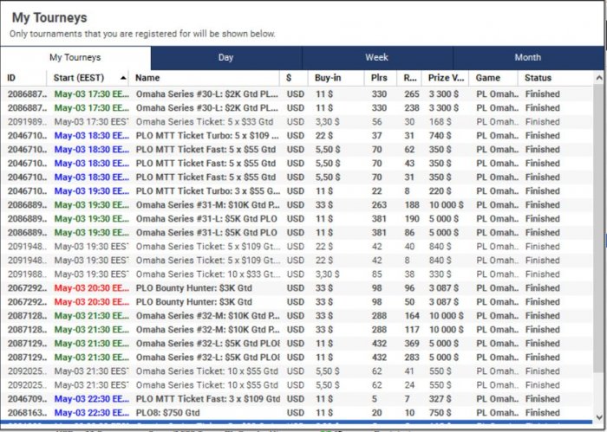The height and width of the screenshot is (432, 607).
Task: Select PLO MTT Ticket Turbo: 3 x $55 row
Action: click(x=297, y=190)
